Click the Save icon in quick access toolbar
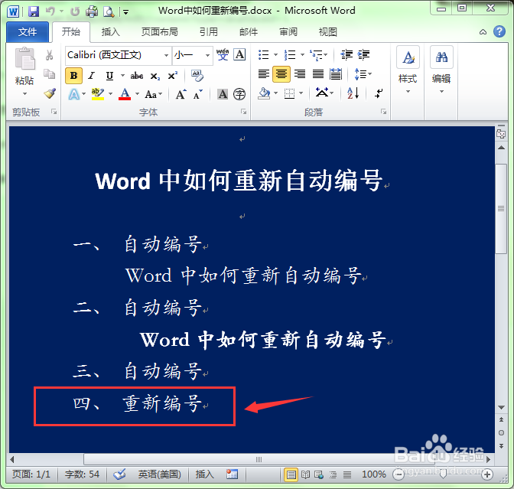The width and height of the screenshot is (514, 489). pyautogui.click(x=34, y=11)
